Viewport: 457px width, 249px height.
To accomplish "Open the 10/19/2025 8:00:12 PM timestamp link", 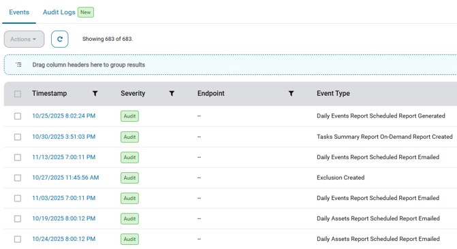I will 64,218.
